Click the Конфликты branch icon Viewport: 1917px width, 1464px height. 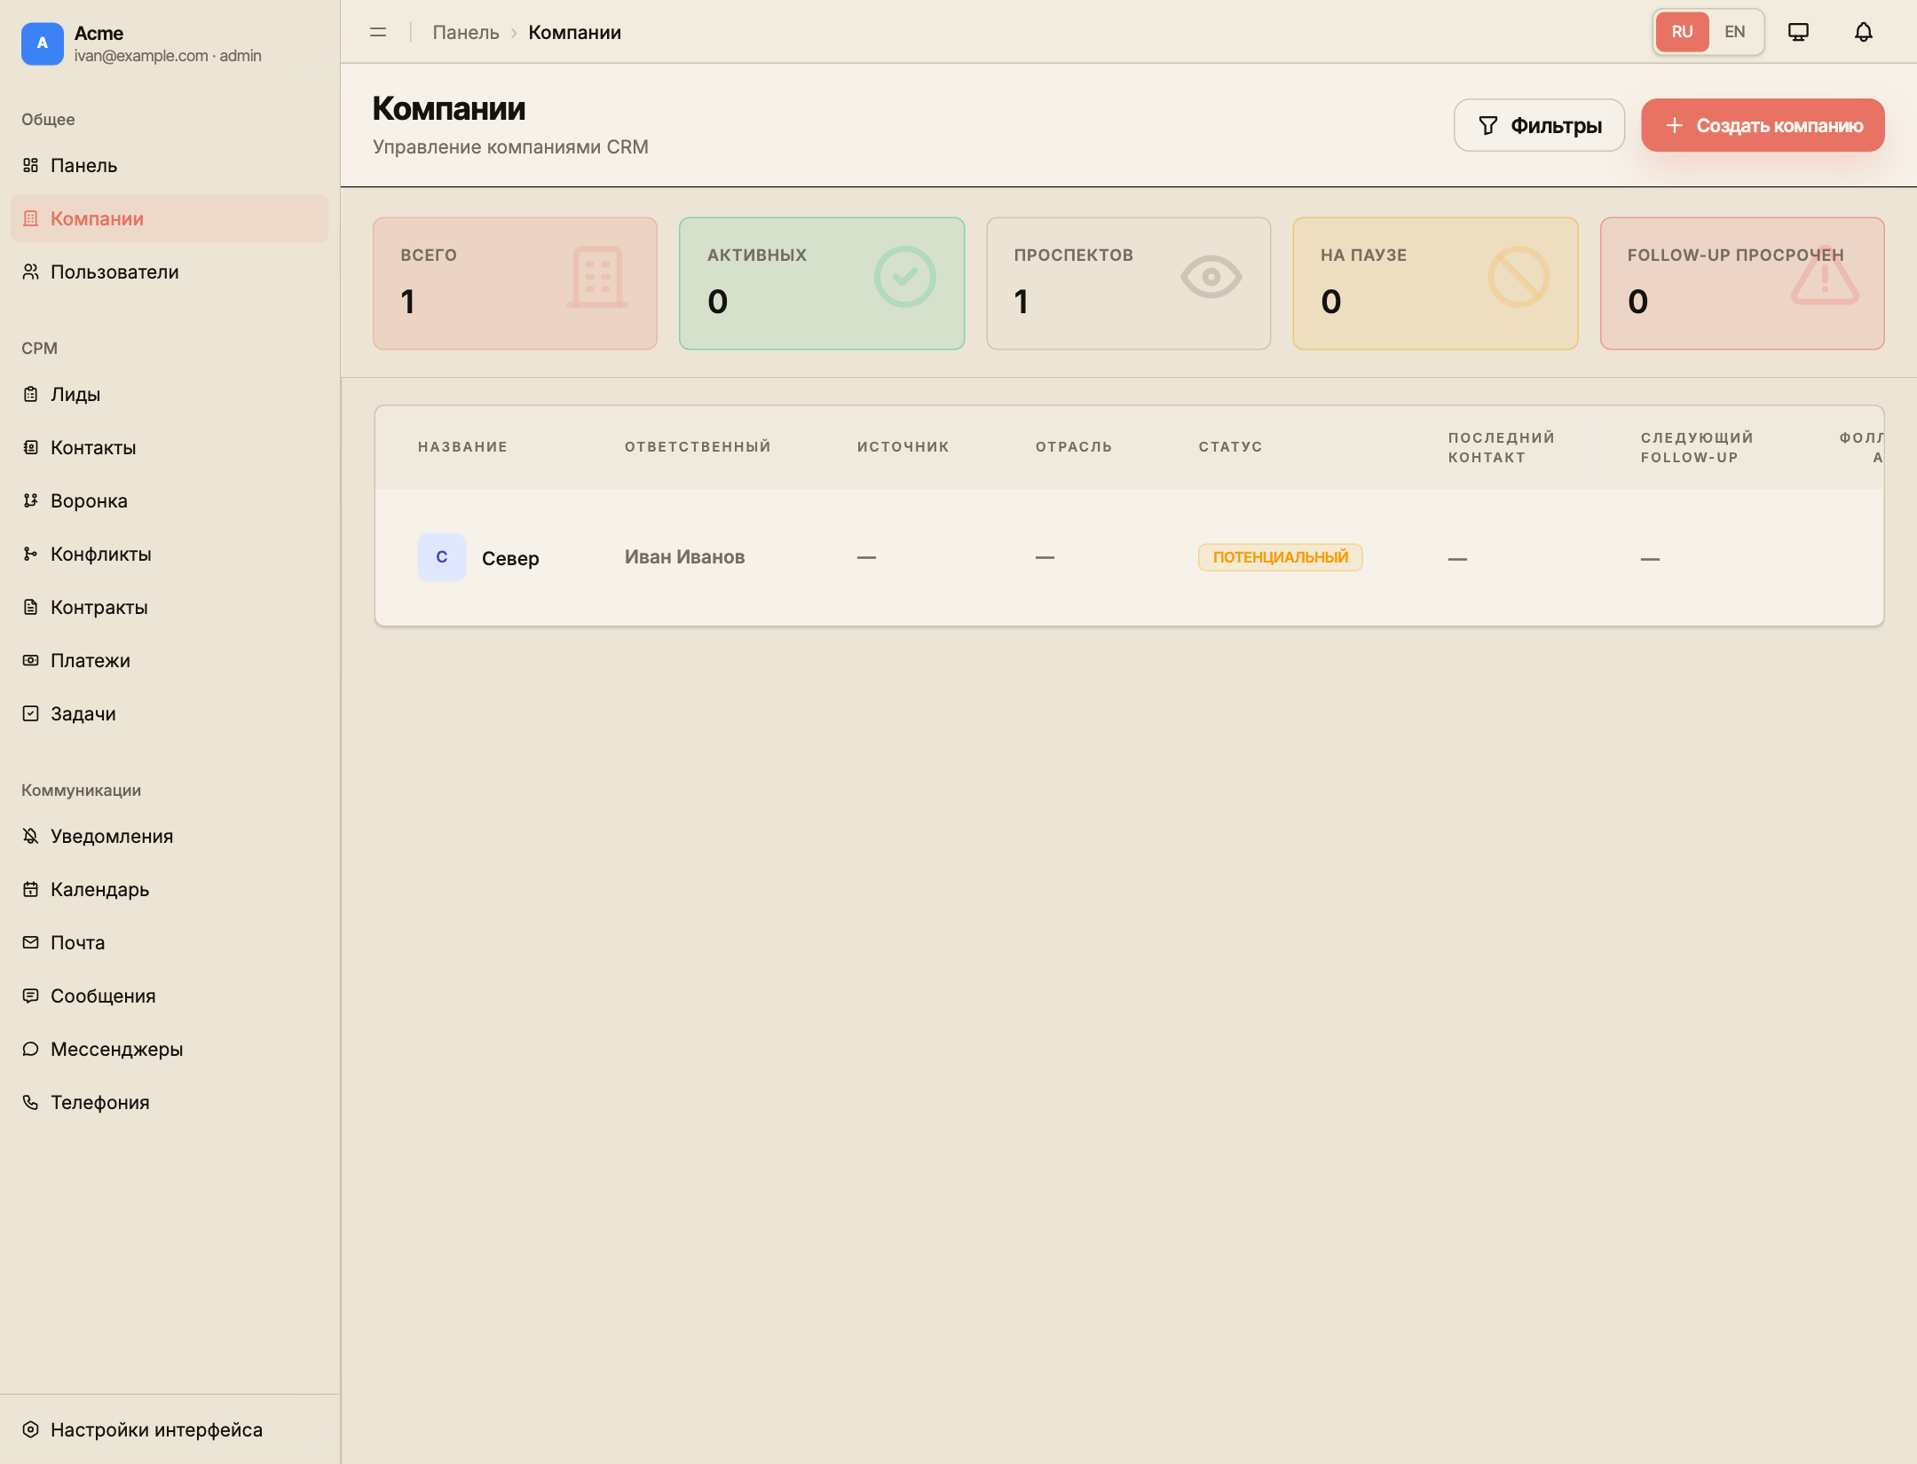(31, 554)
